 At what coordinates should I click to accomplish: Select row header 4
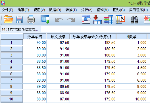coord(12,61)
